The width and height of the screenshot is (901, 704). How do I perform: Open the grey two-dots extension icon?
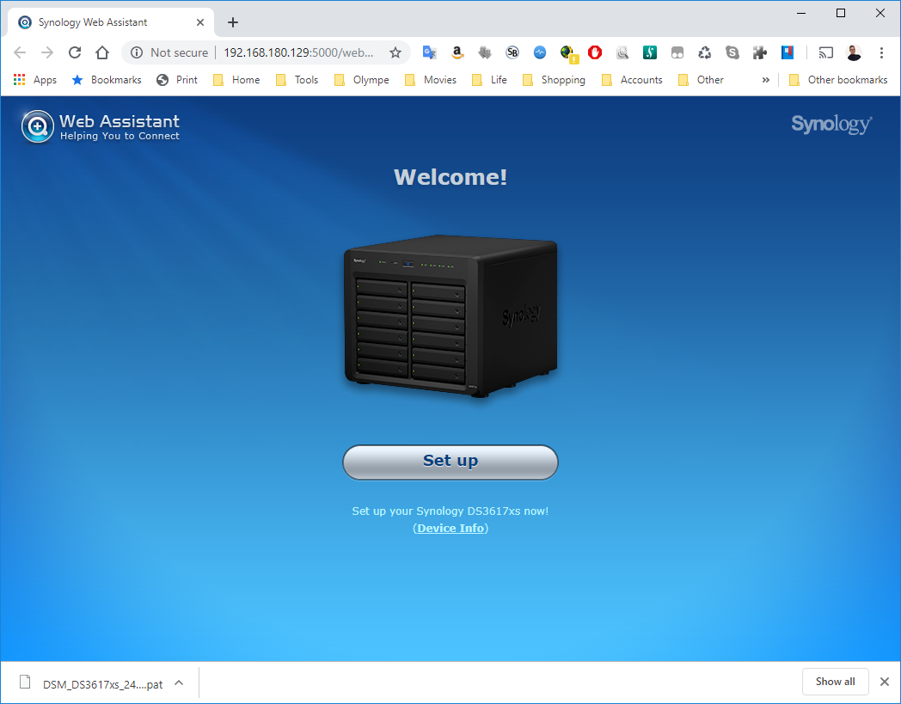pos(677,53)
